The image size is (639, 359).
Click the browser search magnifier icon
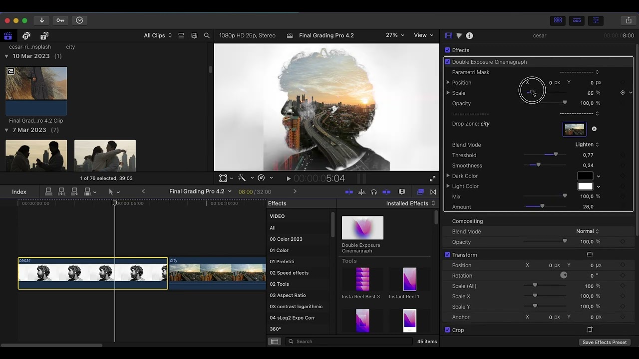pos(207,35)
